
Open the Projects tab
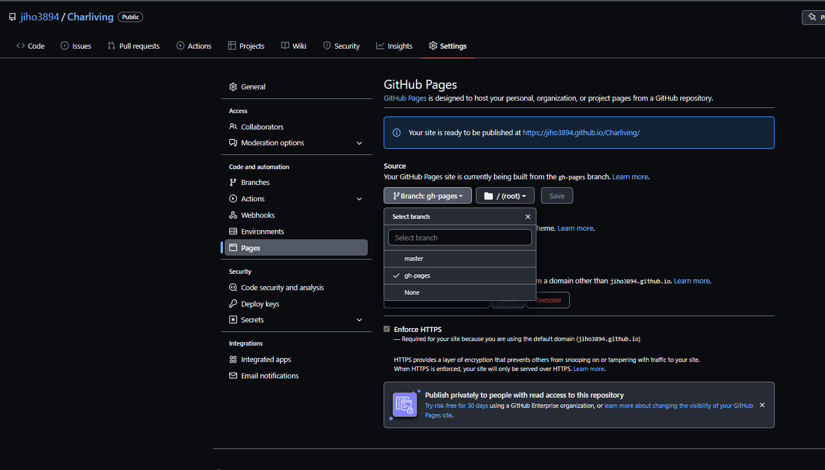pos(246,46)
